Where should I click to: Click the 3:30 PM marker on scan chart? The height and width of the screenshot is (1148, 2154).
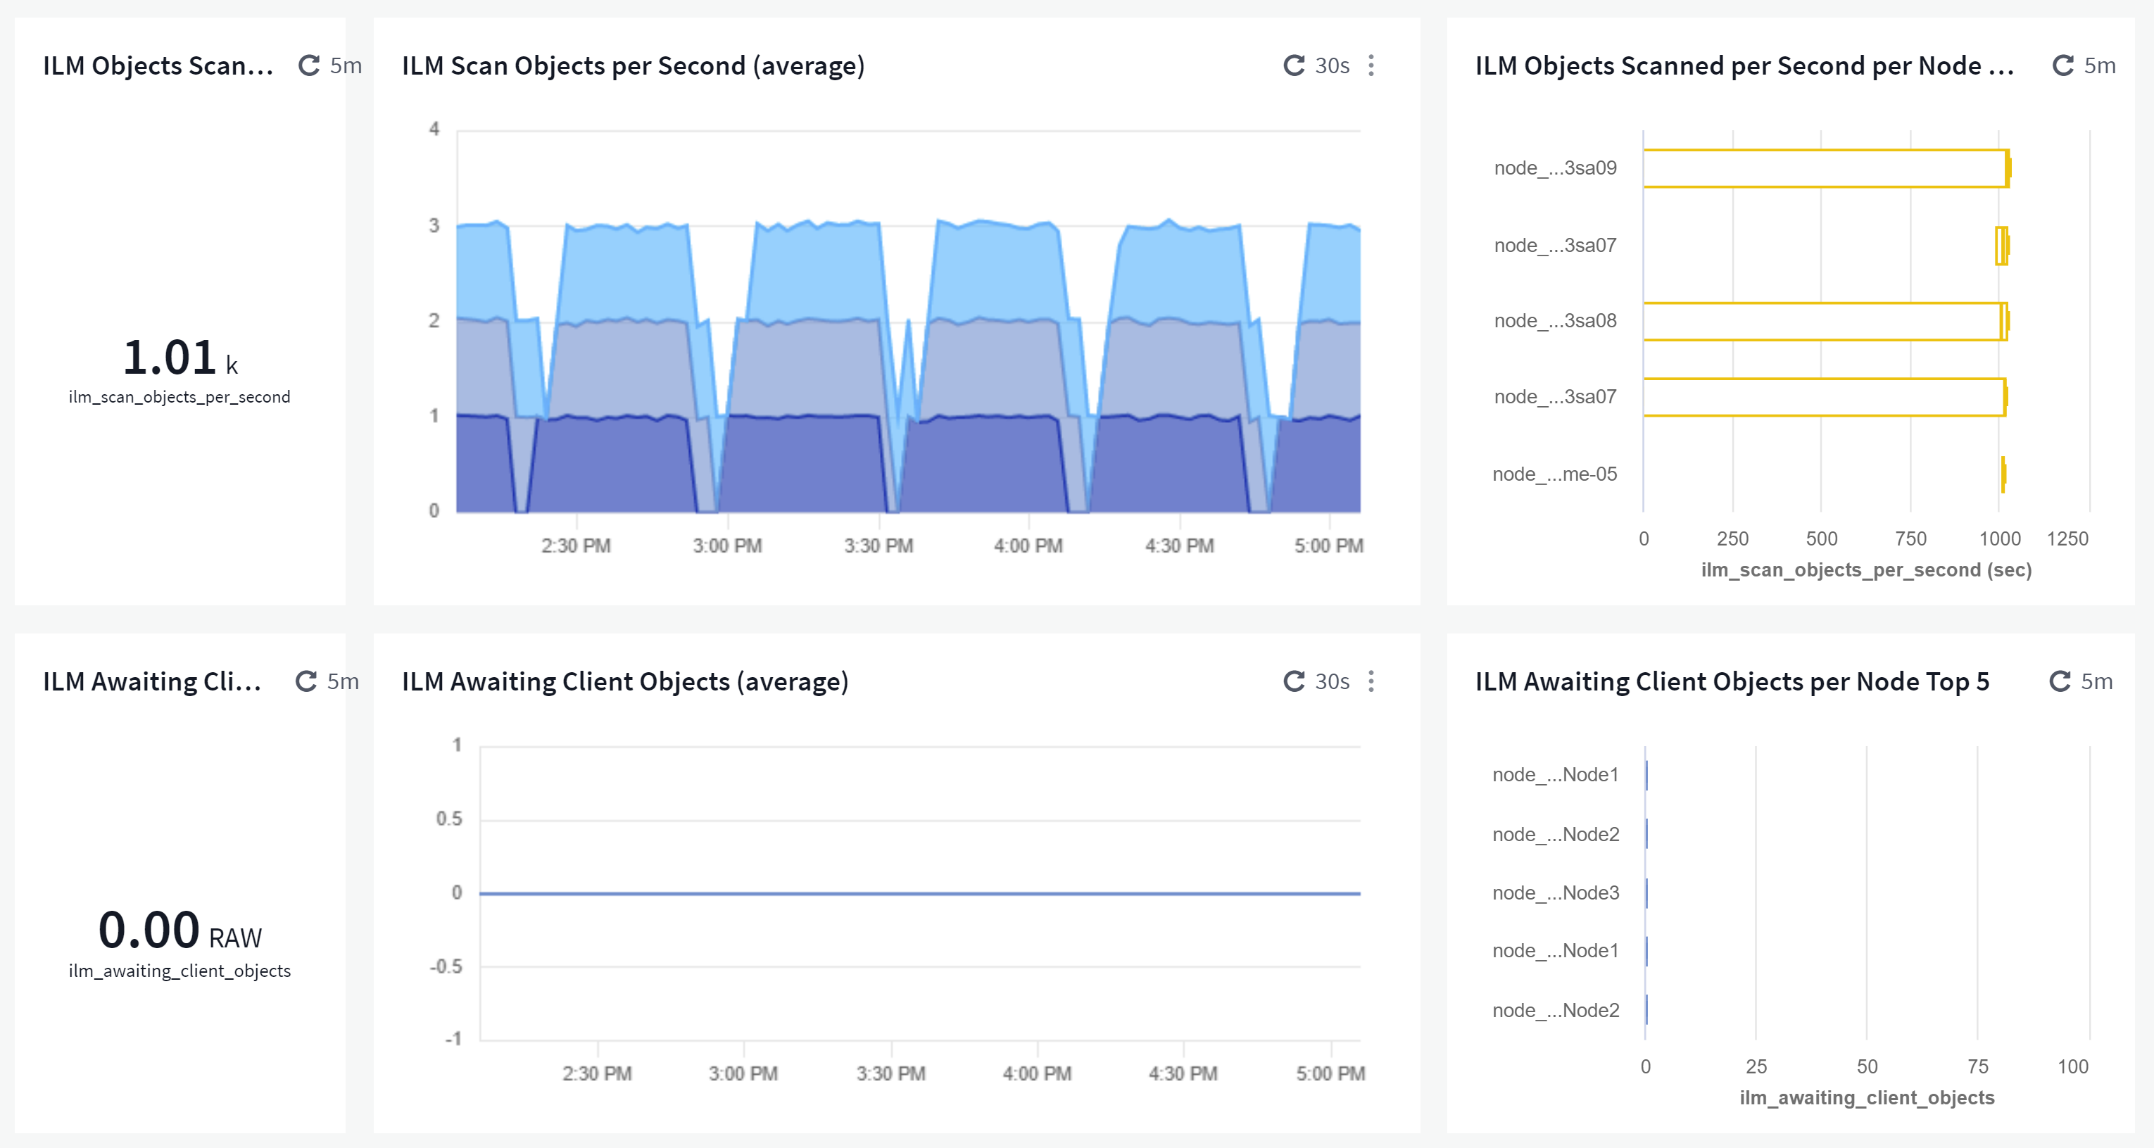[878, 545]
